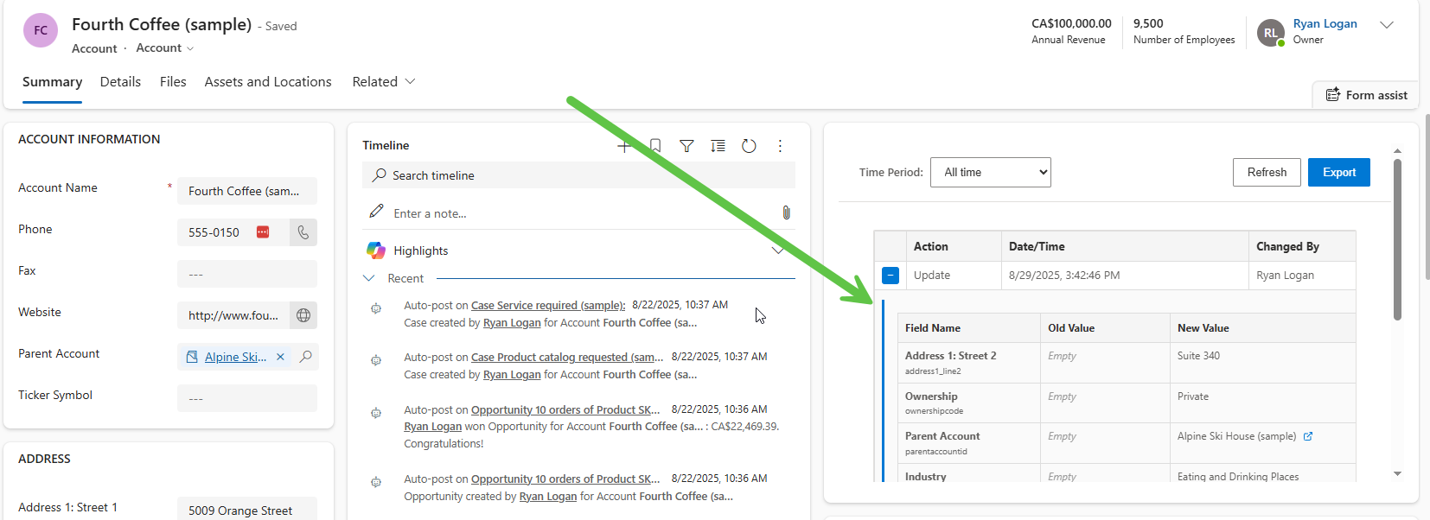Open the Assets and Locations tab
1430x520 pixels.
click(268, 82)
